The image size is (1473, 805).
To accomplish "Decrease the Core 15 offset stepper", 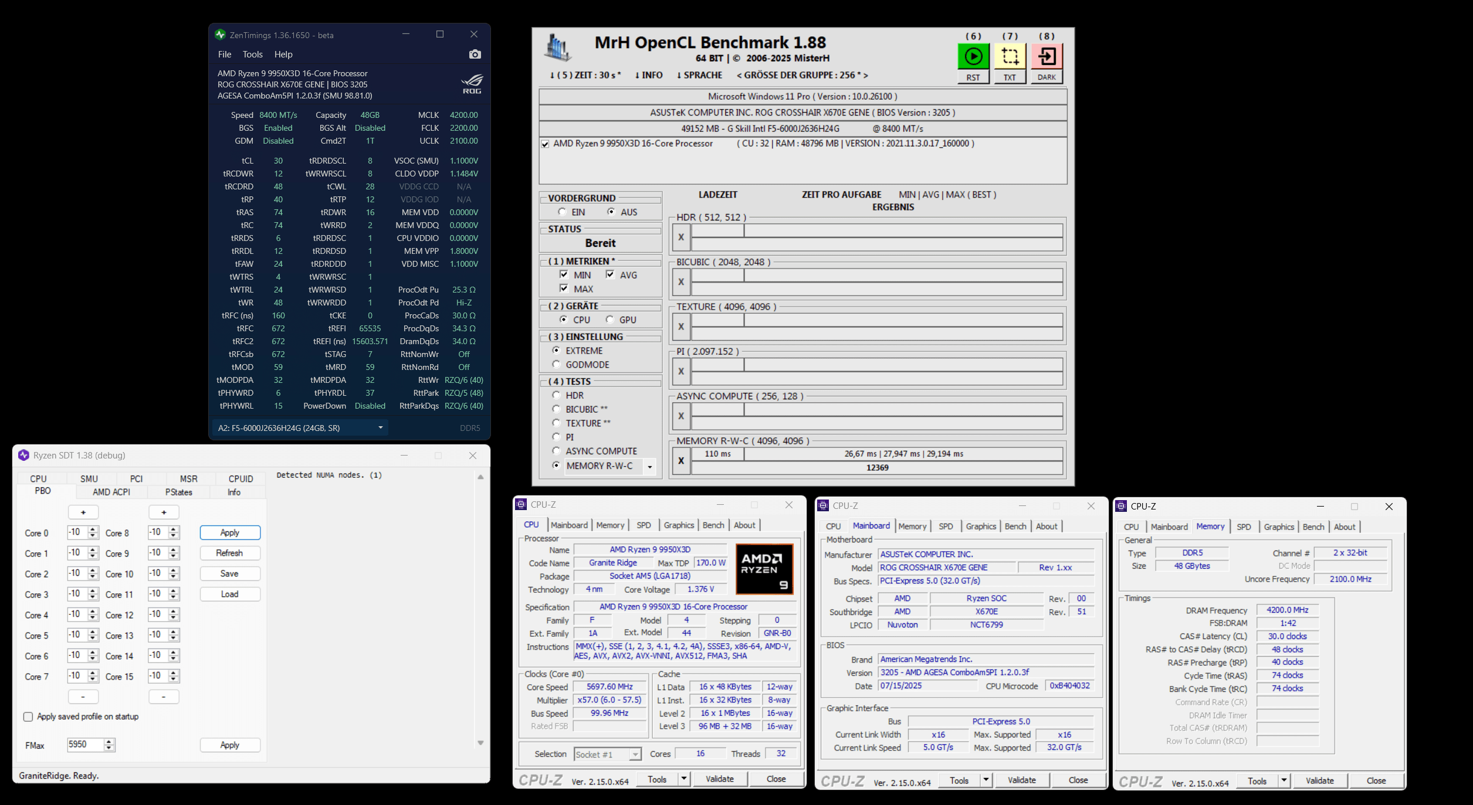I will 173,679.
